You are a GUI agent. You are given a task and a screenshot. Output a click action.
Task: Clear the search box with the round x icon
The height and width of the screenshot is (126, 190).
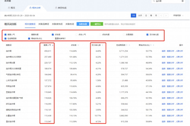(x=182, y=1)
